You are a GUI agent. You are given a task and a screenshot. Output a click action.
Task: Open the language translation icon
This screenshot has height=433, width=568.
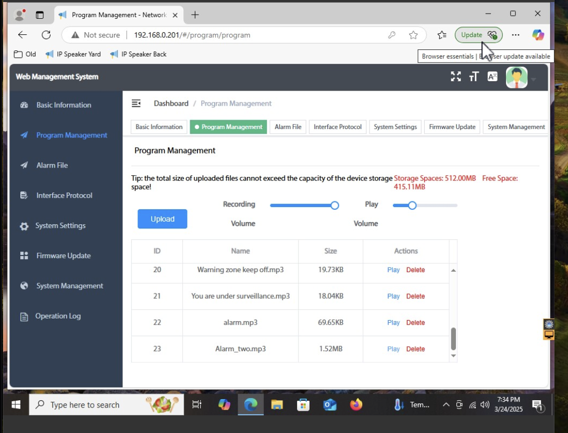point(492,77)
